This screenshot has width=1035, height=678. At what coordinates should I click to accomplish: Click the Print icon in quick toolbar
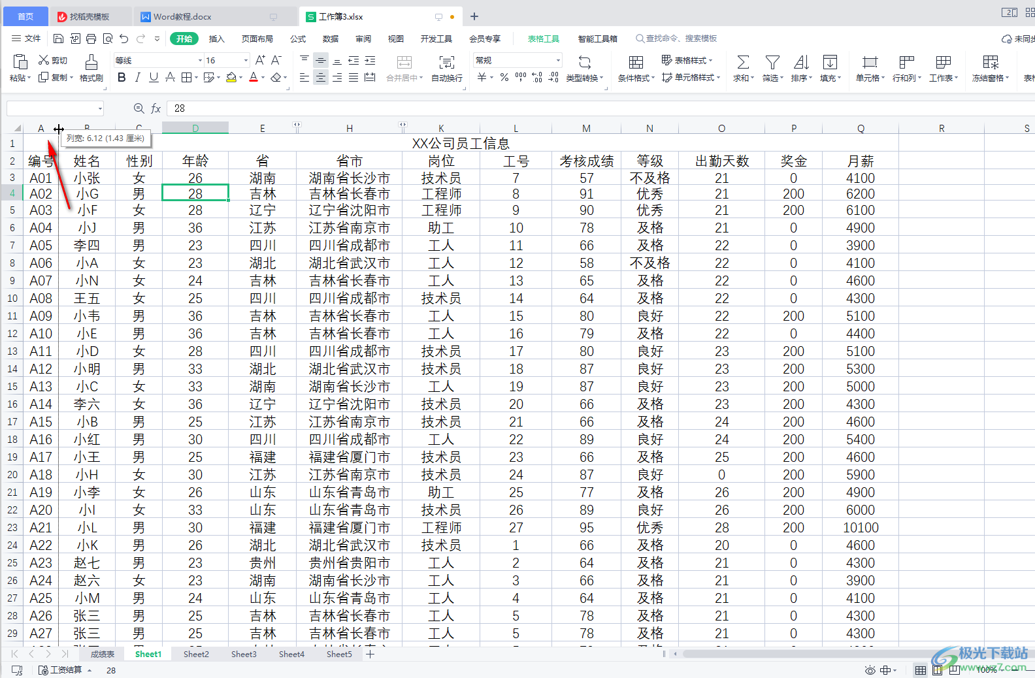coord(91,39)
